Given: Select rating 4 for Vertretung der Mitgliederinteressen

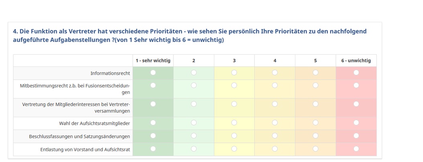Looking at the screenshot, I should [x=275, y=104].
